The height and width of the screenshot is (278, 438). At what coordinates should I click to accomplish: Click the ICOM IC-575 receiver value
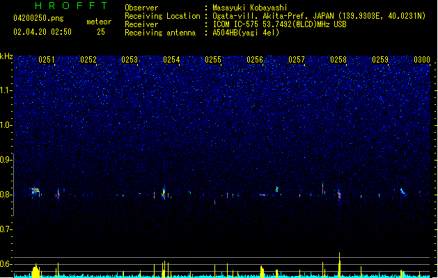279,24
